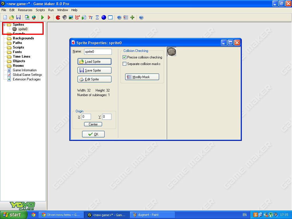Open the Edit menu
Screen dimensions: 292x219
pos(12,10)
